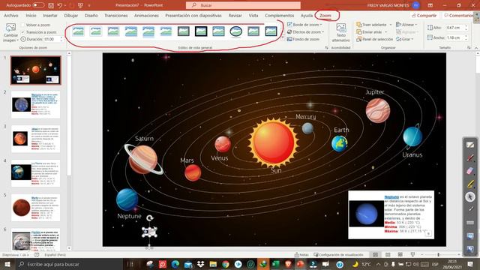Image resolution: width=480 pixels, height=270 pixels.
Task: Open Traer adelante dropdown arrow
Action: [391, 25]
